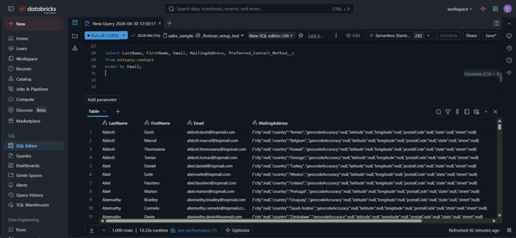Open the right sidebar assistant icon
Screen dimensions: 516x238
[509, 72]
